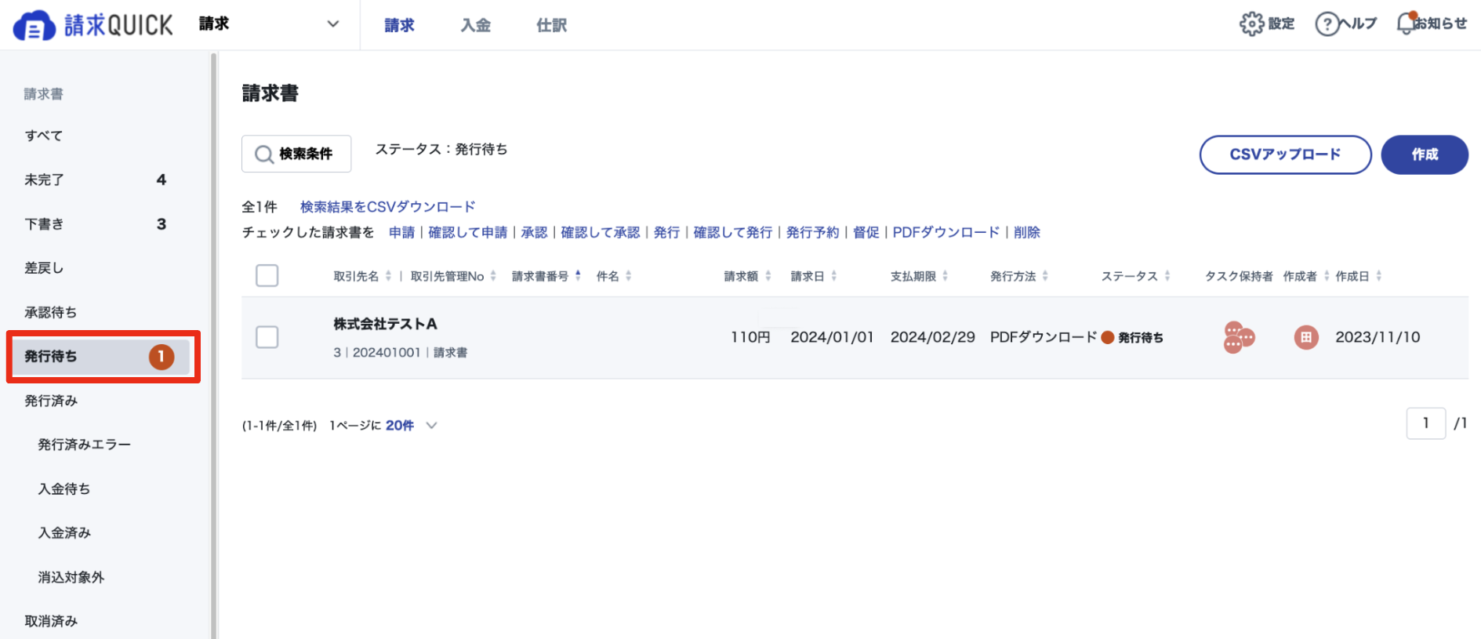Viewport: 1481px width, 639px height.
Task: Click the creator avatar icon 田
Action: pos(1306,338)
